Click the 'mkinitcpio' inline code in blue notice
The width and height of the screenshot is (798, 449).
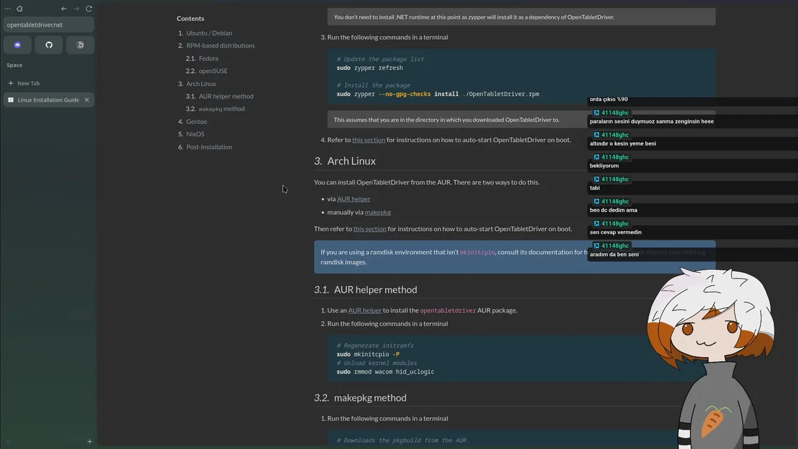pyautogui.click(x=477, y=253)
